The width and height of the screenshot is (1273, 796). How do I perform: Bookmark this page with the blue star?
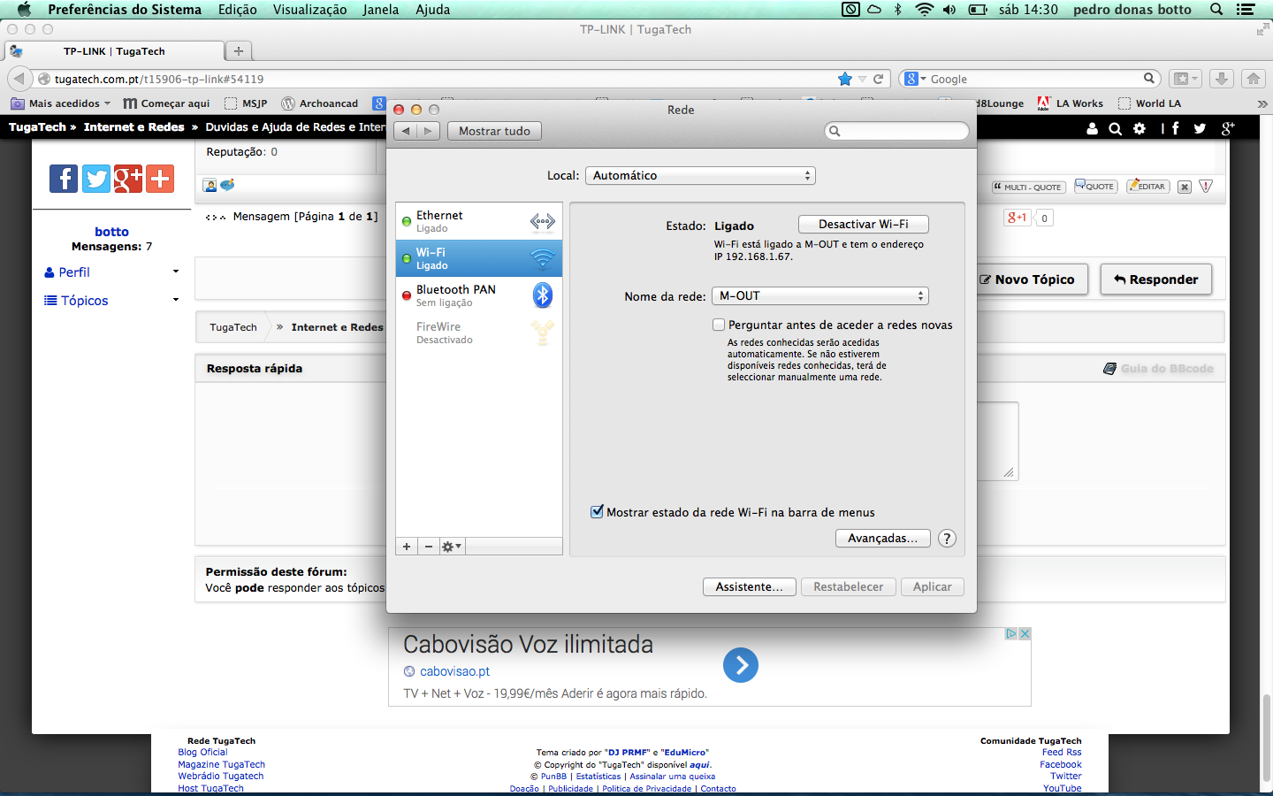[x=845, y=79]
